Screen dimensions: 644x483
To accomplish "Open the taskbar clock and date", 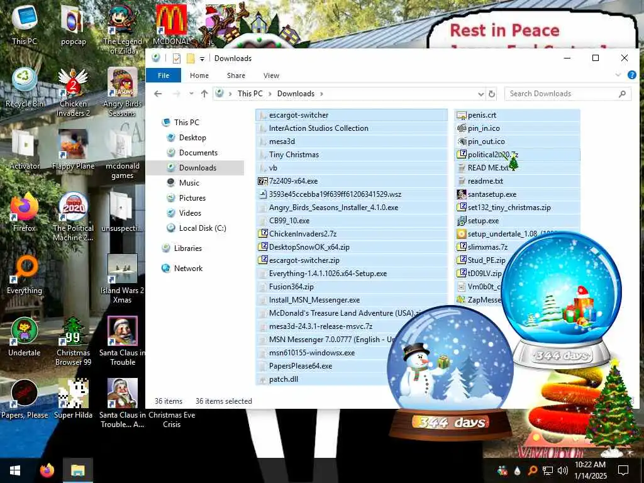I will coord(590,470).
